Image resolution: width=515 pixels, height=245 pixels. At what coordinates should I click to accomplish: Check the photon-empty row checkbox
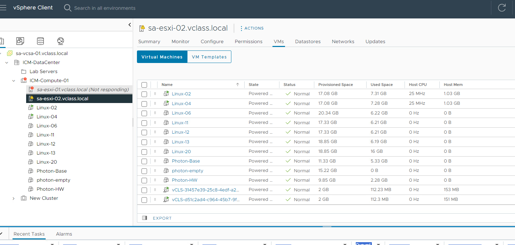click(x=144, y=171)
